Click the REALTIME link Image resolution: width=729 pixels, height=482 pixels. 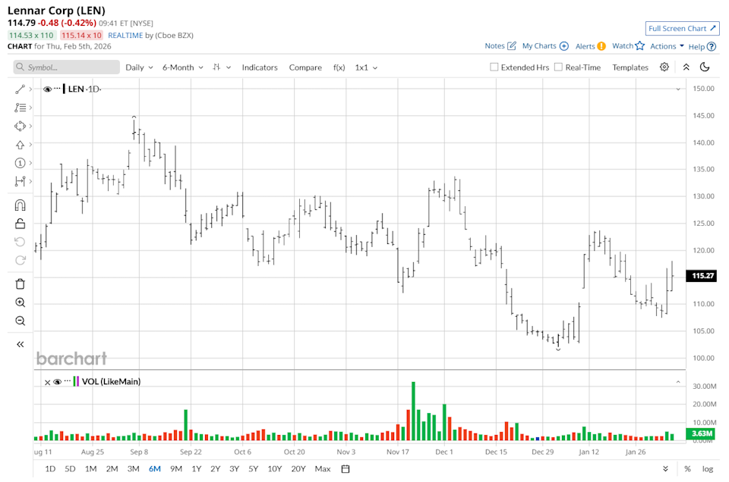coord(125,36)
